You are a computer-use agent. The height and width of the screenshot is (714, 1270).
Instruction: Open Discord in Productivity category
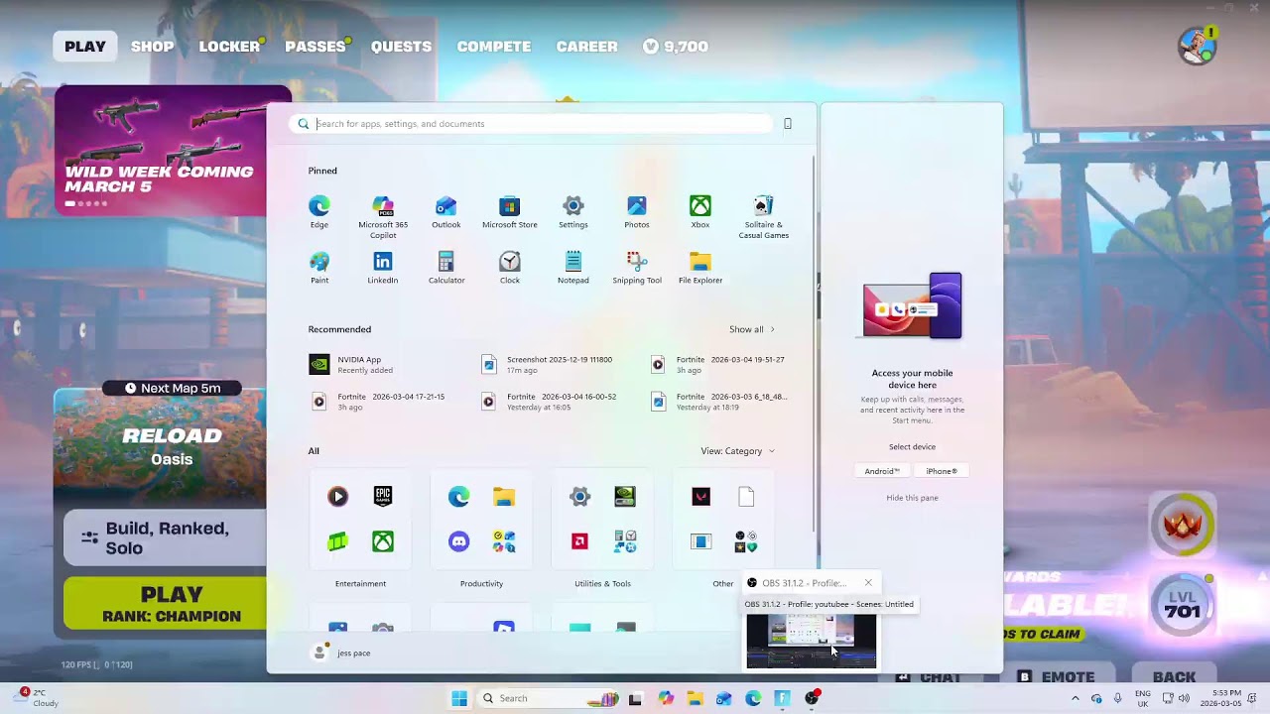(x=458, y=541)
